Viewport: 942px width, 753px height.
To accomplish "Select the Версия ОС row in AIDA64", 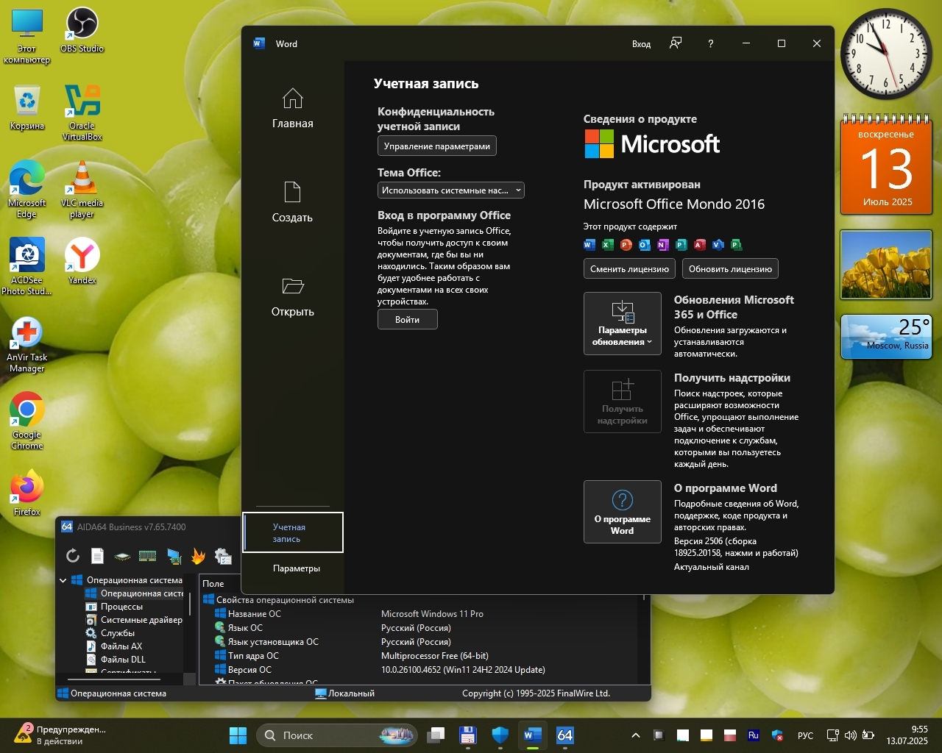I will click(x=419, y=670).
